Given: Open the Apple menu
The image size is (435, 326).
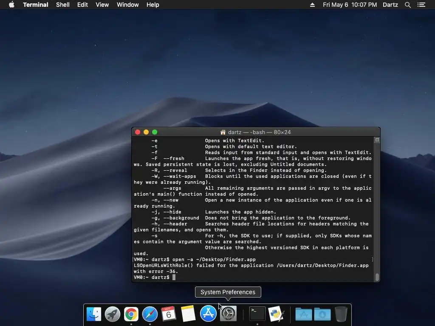Looking at the screenshot, I should (x=11, y=5).
